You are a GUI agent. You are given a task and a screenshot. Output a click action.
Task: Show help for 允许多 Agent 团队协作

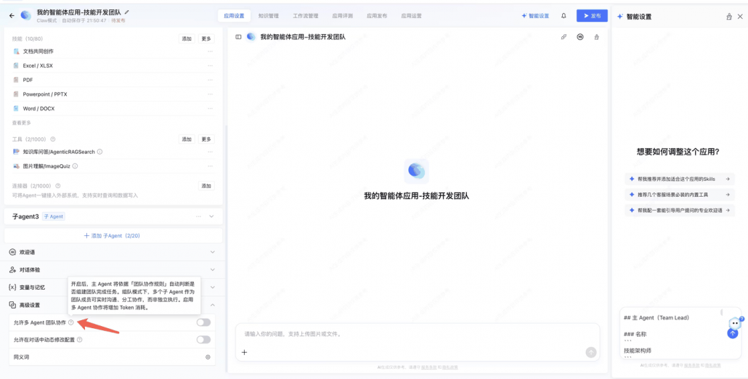(70, 323)
